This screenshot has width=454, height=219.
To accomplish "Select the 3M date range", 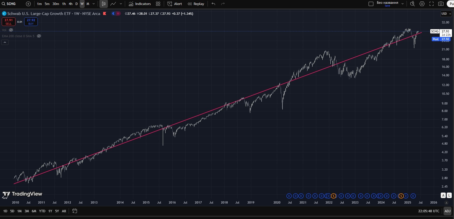I will 27,211.
